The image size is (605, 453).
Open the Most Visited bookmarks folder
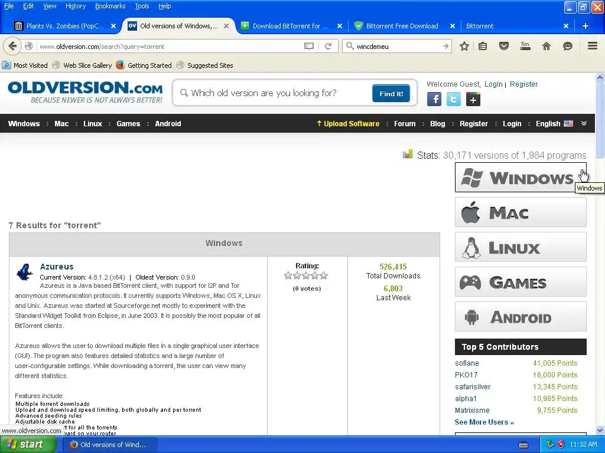25,65
